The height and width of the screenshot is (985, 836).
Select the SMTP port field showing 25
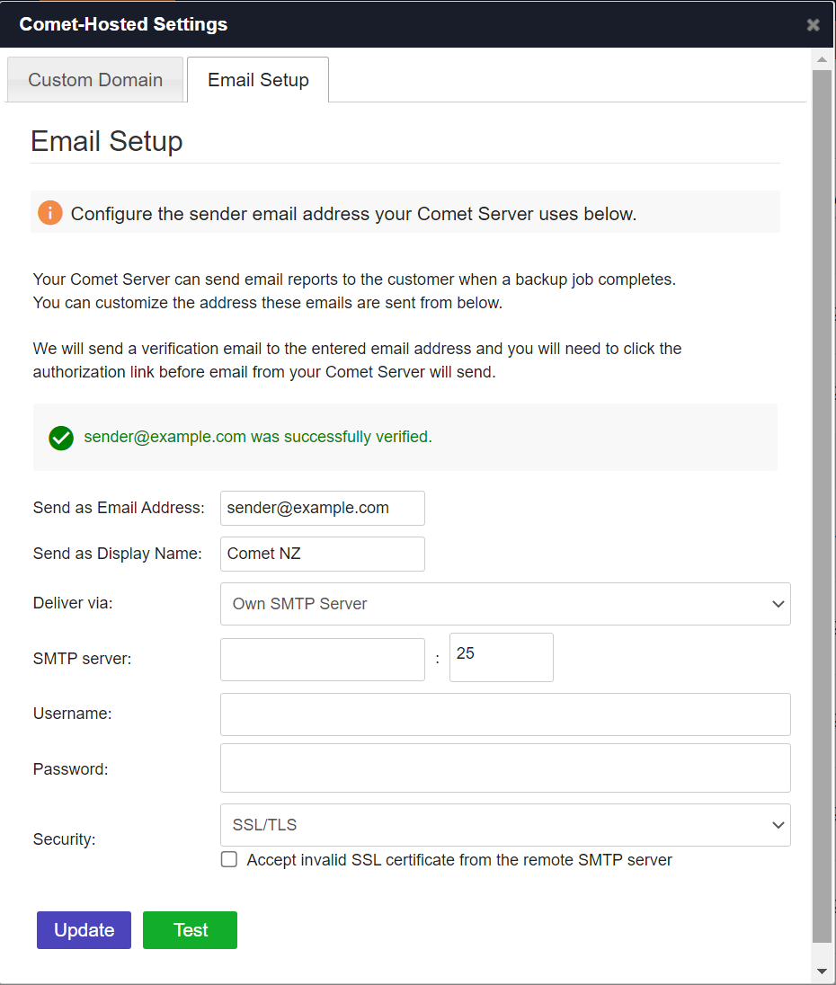tap(501, 658)
